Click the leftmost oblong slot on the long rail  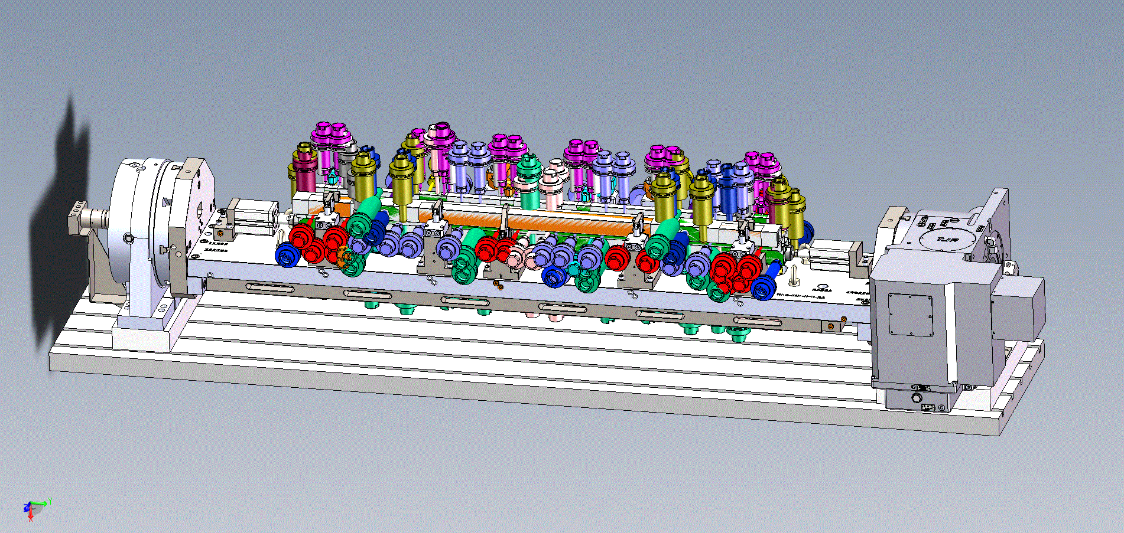click(x=270, y=287)
